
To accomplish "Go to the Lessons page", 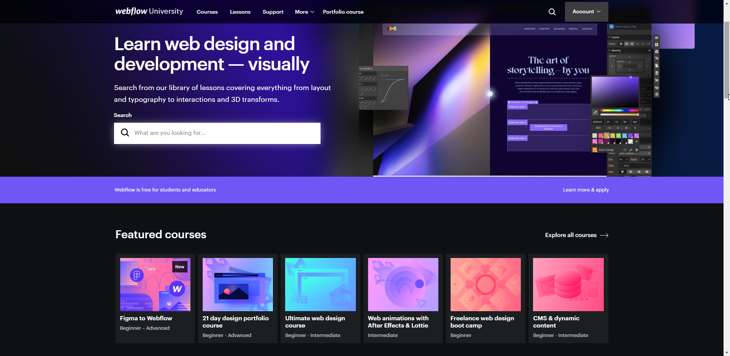I will [240, 12].
